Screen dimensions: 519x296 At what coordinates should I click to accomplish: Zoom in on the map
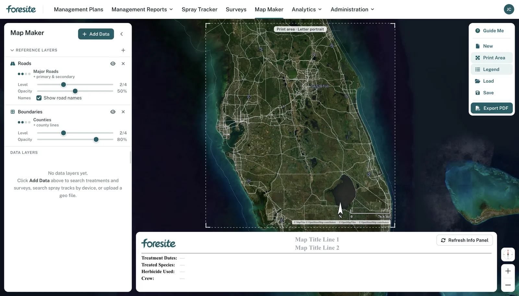[x=508, y=271]
